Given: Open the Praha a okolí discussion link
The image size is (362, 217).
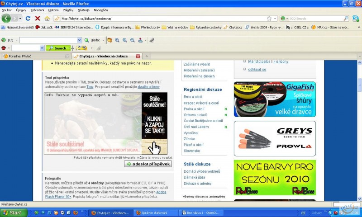Looking at the screenshot, I should click(x=194, y=109).
